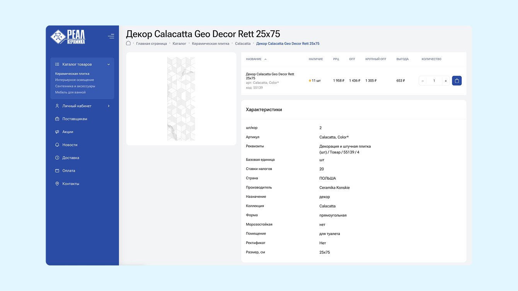Click the Выгода value 653 ₽
The image size is (518, 291).
point(400,81)
